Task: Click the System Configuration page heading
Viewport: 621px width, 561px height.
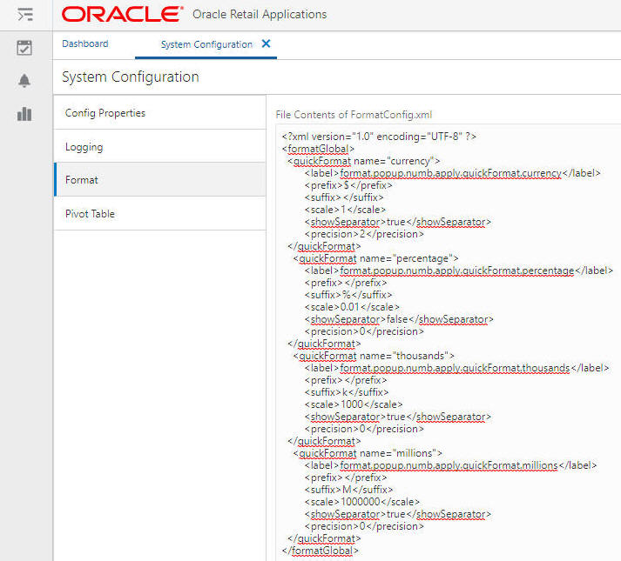Action: [131, 77]
